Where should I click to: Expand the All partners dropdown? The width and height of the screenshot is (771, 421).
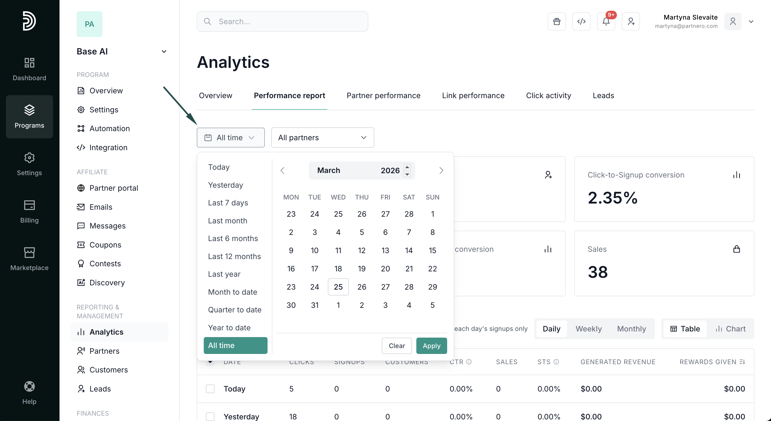pos(322,138)
